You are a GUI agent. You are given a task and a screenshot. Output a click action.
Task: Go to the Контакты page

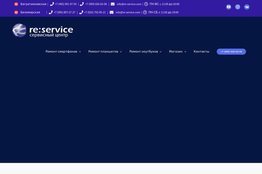coord(201,52)
